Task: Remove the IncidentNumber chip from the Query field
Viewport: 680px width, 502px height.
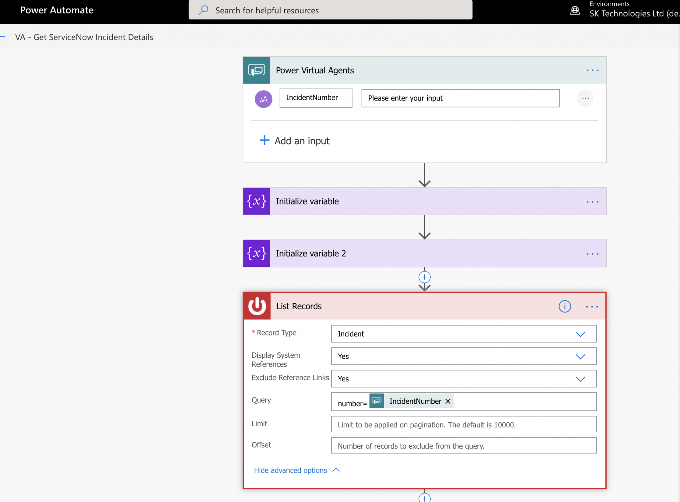Action: click(448, 401)
